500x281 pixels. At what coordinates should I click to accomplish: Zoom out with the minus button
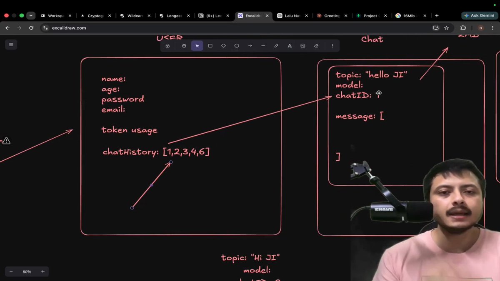point(11,271)
